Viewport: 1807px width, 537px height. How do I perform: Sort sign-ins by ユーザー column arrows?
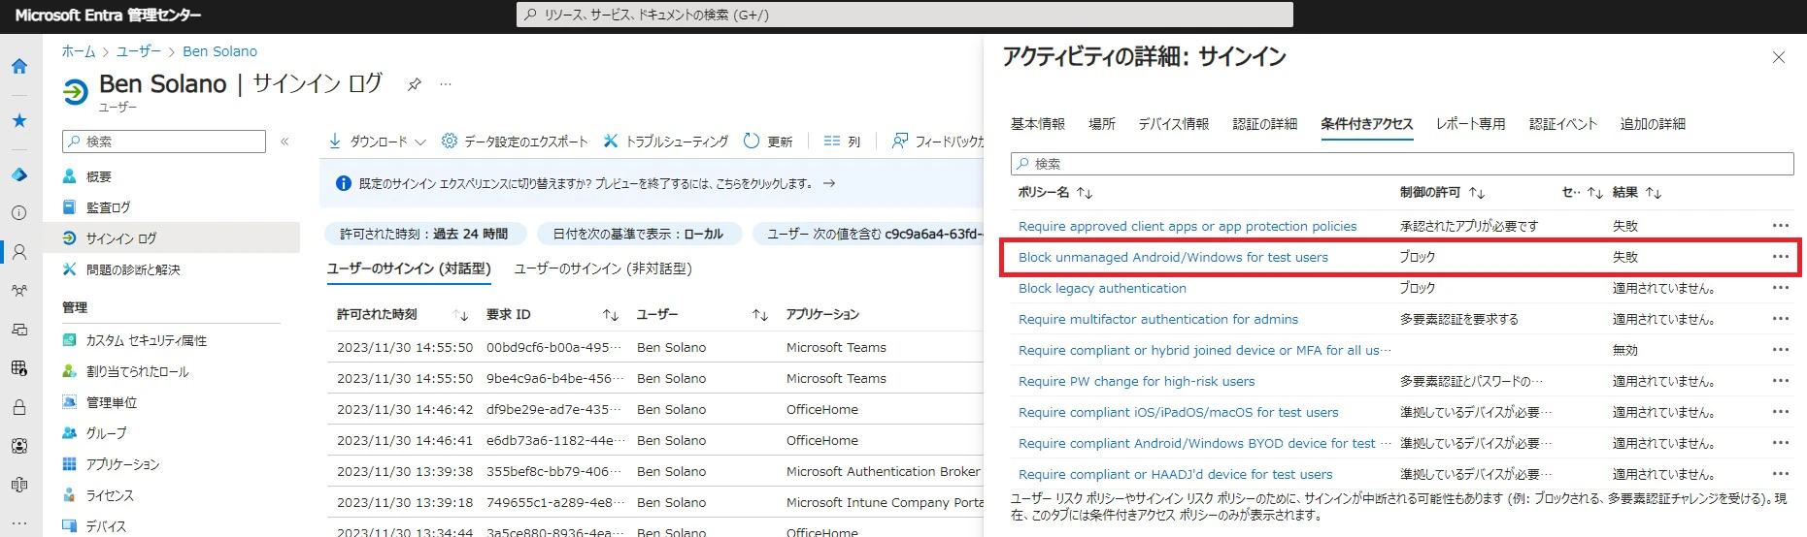[760, 315]
